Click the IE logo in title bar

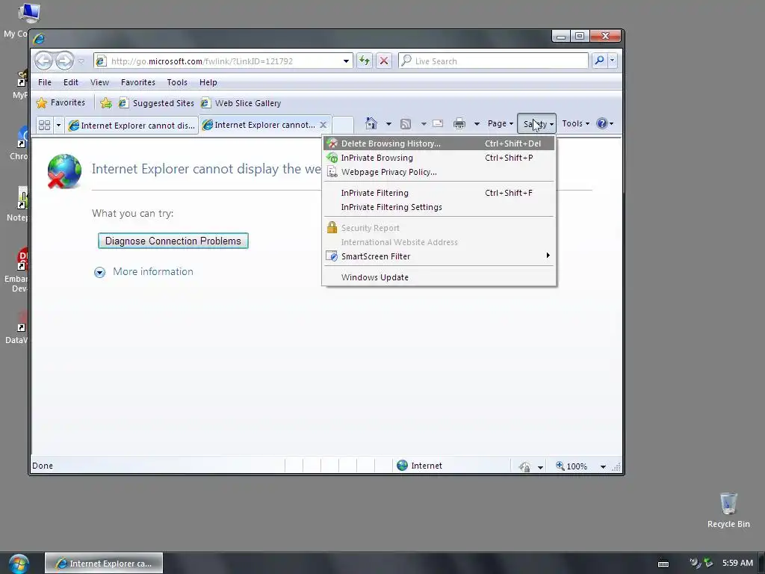click(x=39, y=38)
